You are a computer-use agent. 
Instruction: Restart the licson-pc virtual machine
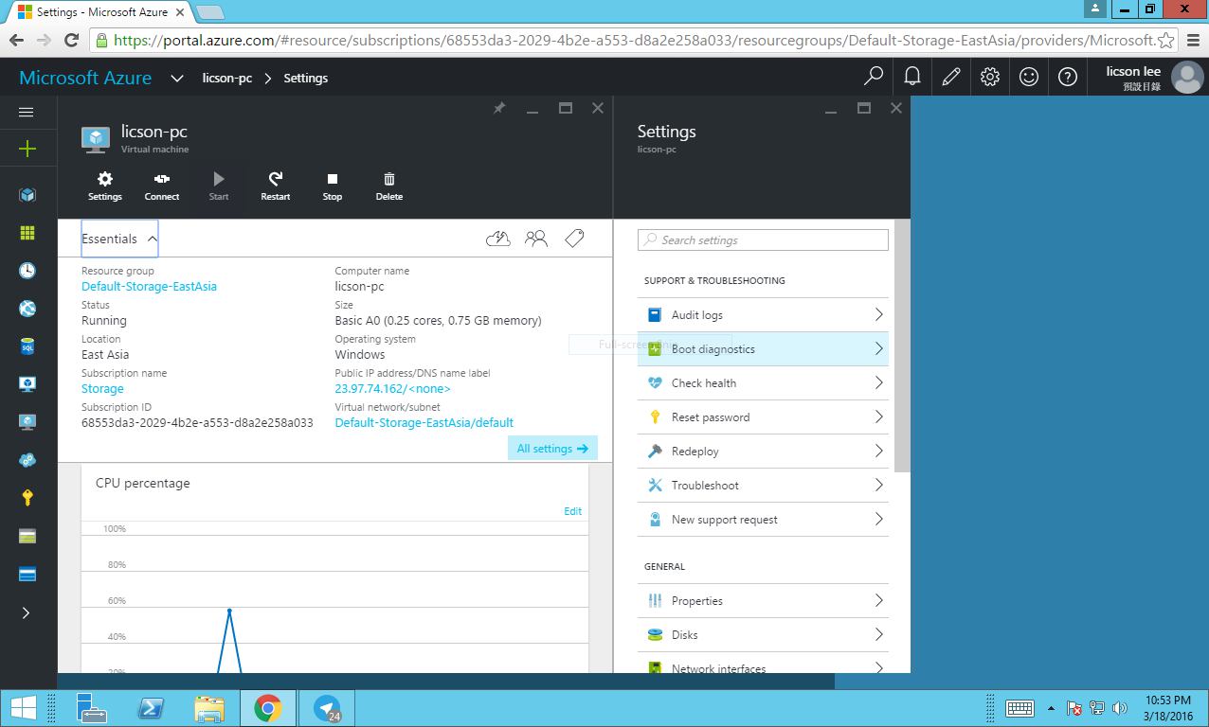coord(276,186)
